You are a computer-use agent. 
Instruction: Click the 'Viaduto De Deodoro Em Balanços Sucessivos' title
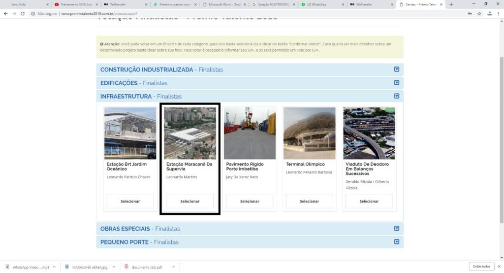pos(367,169)
